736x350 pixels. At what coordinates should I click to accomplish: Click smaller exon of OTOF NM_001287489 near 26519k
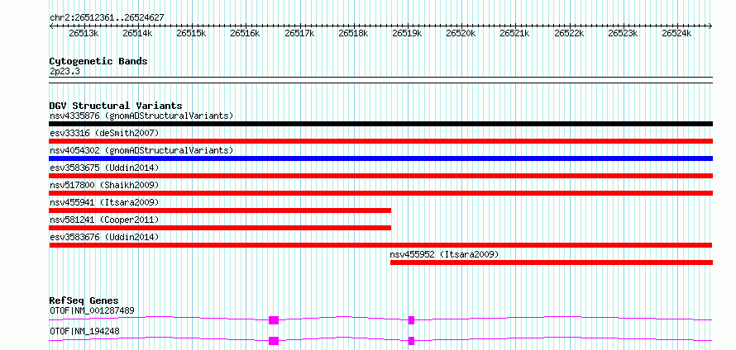(411, 320)
